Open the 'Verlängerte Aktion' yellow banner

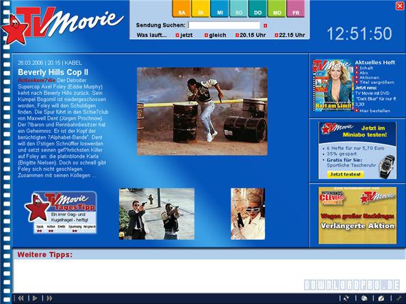[357, 215]
